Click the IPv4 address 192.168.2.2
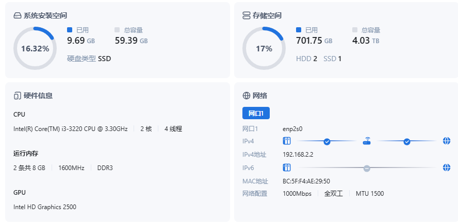 point(298,155)
